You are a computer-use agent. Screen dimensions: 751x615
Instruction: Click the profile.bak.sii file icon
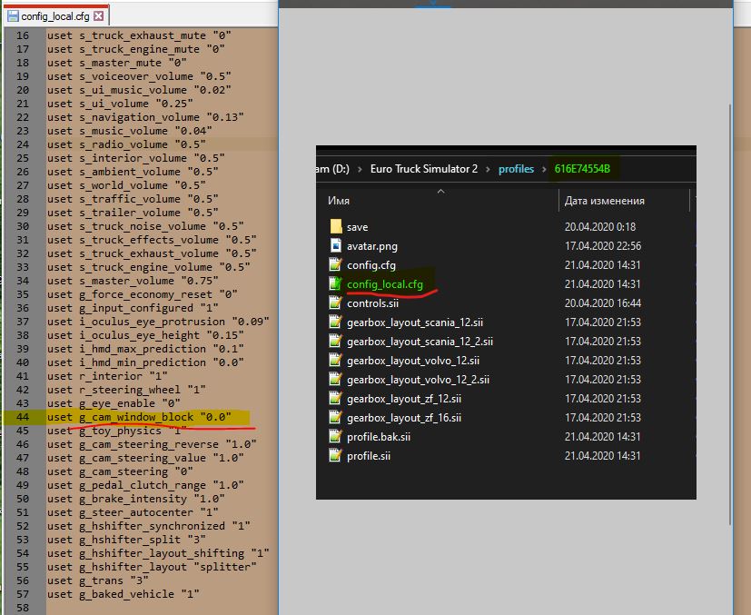[x=336, y=437]
